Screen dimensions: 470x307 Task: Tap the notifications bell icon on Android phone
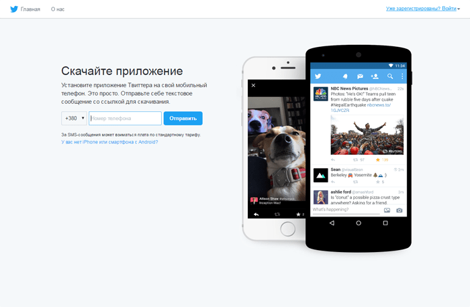[x=345, y=76]
